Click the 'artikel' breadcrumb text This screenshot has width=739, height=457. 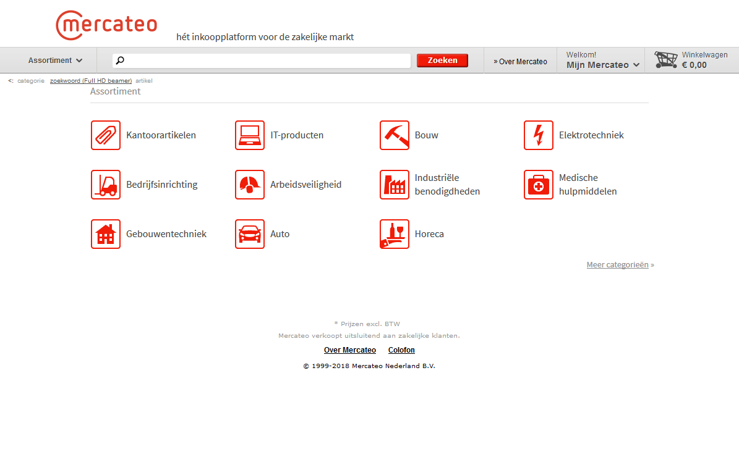point(143,81)
